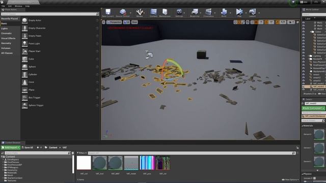Click the Add Component button

313,108
